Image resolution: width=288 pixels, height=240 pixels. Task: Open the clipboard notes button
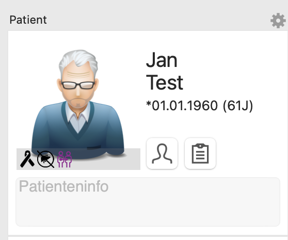(x=200, y=153)
